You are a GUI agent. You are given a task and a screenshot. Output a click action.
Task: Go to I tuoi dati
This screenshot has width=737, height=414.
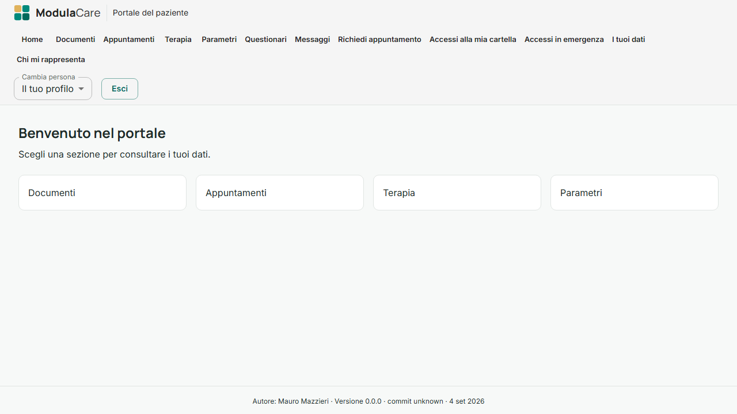pyautogui.click(x=629, y=39)
